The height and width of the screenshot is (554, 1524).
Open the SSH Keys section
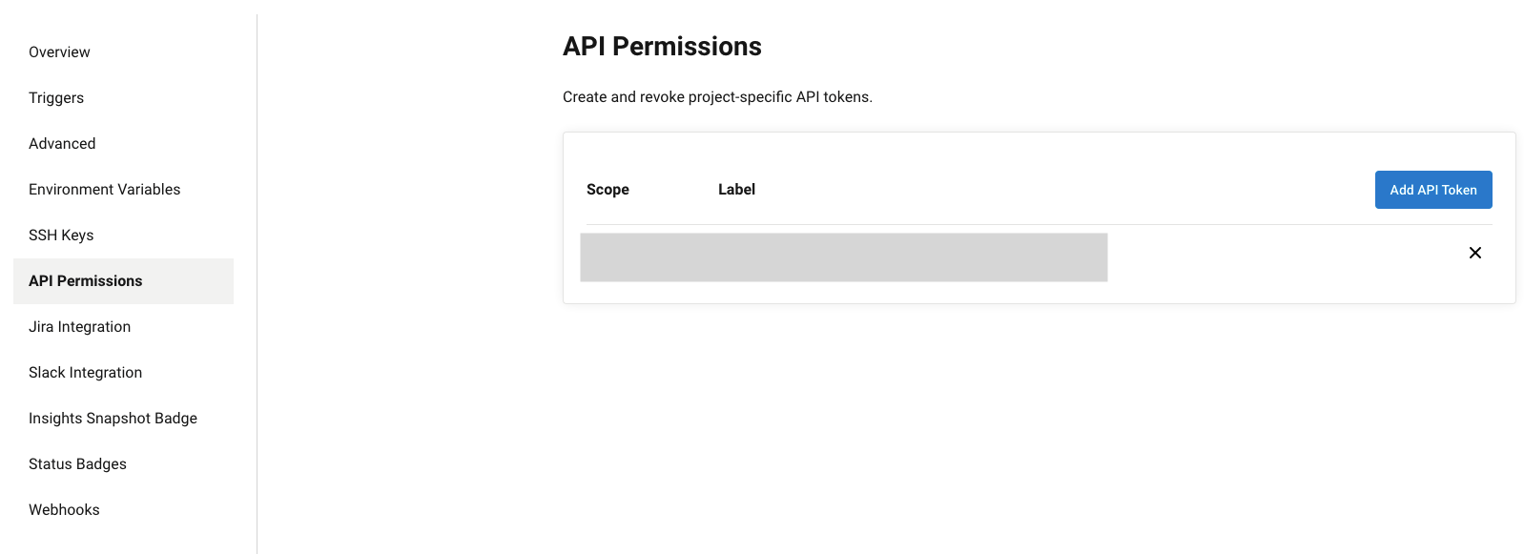61,236
